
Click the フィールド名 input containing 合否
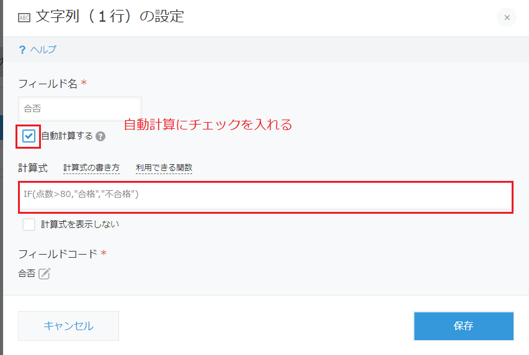(80, 109)
